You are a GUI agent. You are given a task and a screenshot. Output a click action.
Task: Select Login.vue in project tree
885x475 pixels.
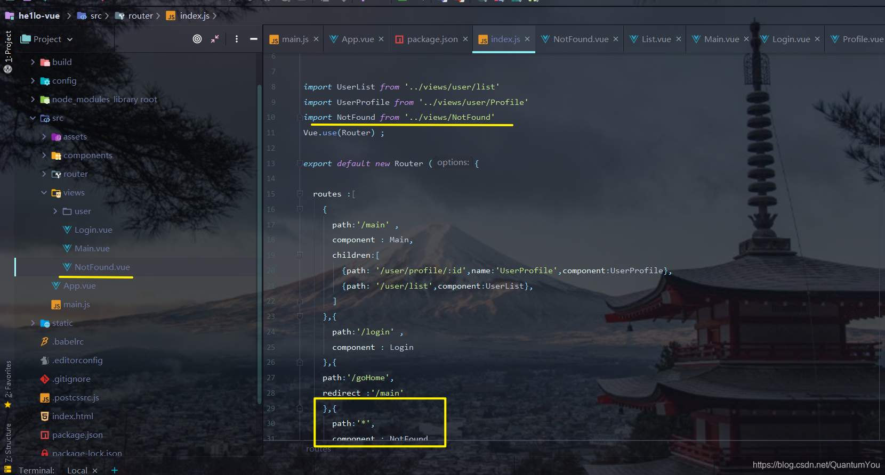coord(93,230)
